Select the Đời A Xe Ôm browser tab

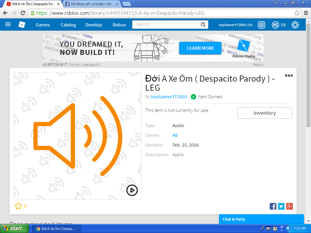point(33,4)
